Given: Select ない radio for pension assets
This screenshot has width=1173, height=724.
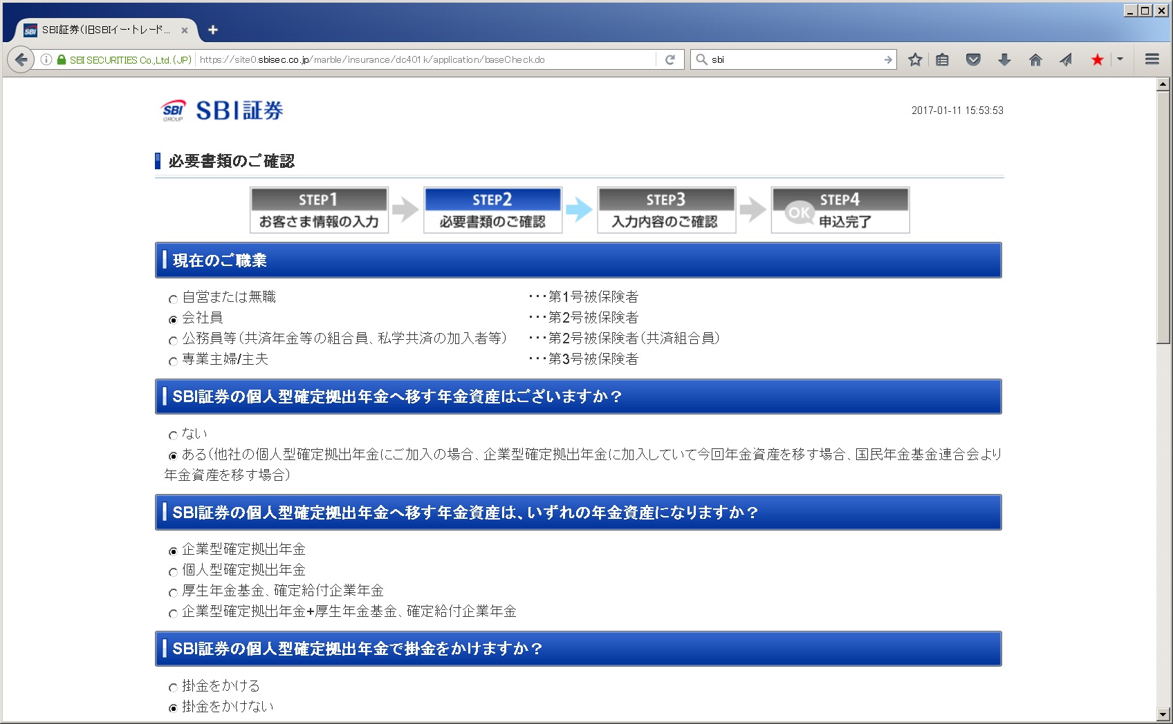Looking at the screenshot, I should tap(173, 435).
